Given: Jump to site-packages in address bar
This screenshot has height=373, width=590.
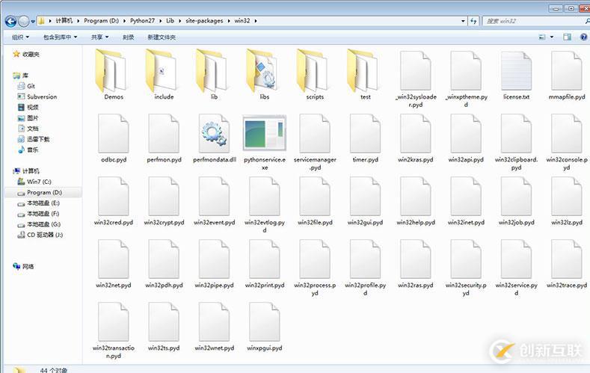Looking at the screenshot, I should (204, 21).
